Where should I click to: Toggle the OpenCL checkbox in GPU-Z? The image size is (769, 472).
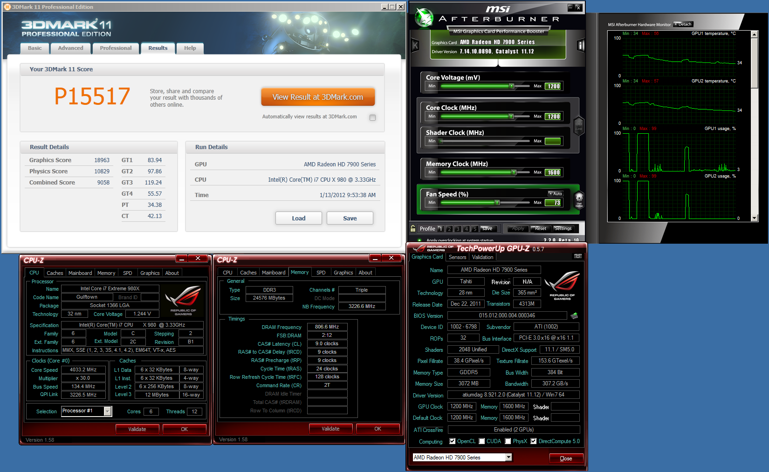point(452,441)
